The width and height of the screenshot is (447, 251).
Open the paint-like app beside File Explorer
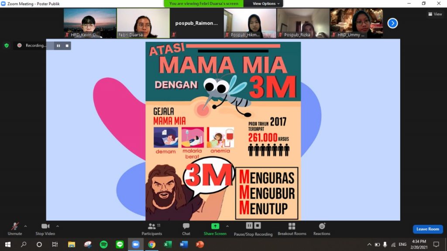pos(87,244)
